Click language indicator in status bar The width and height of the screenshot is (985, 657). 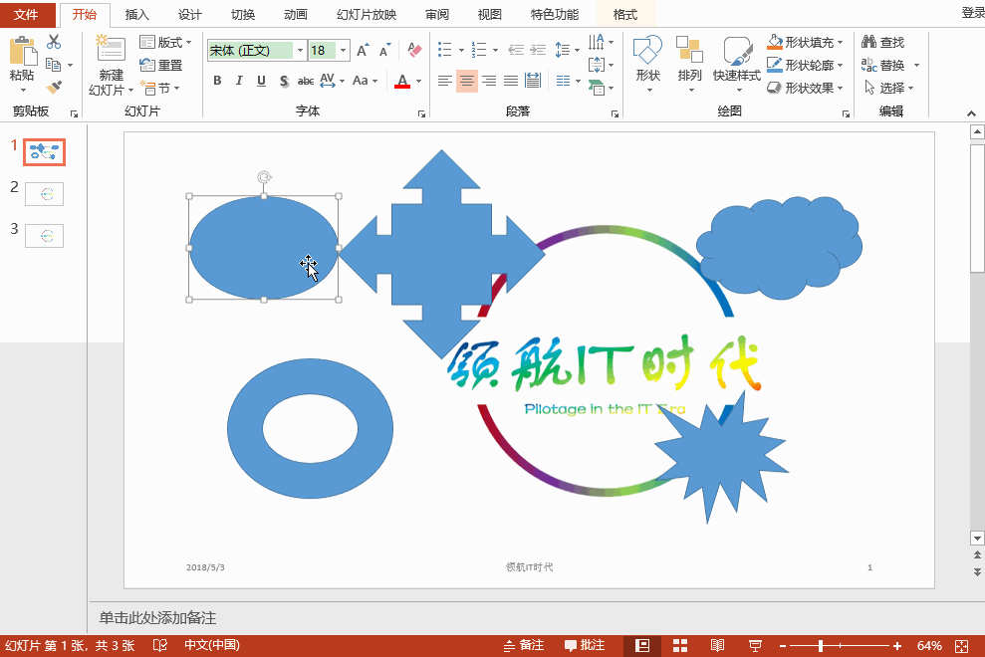click(x=212, y=645)
